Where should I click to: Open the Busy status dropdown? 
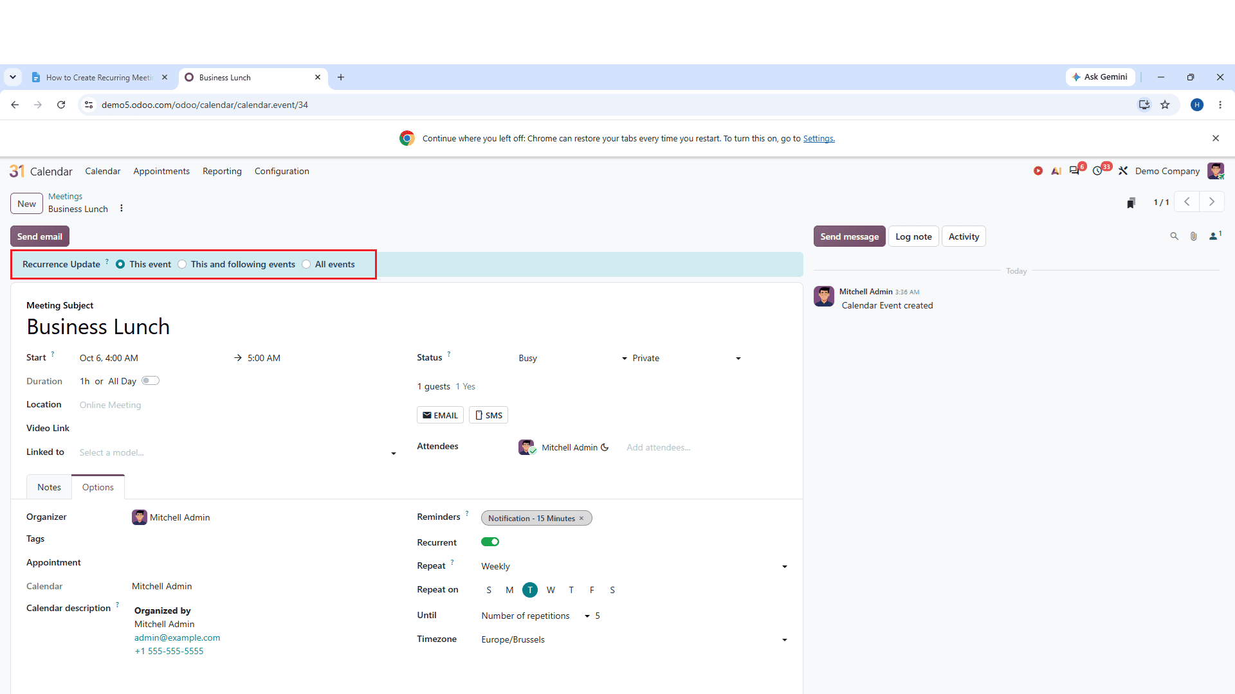(572, 358)
